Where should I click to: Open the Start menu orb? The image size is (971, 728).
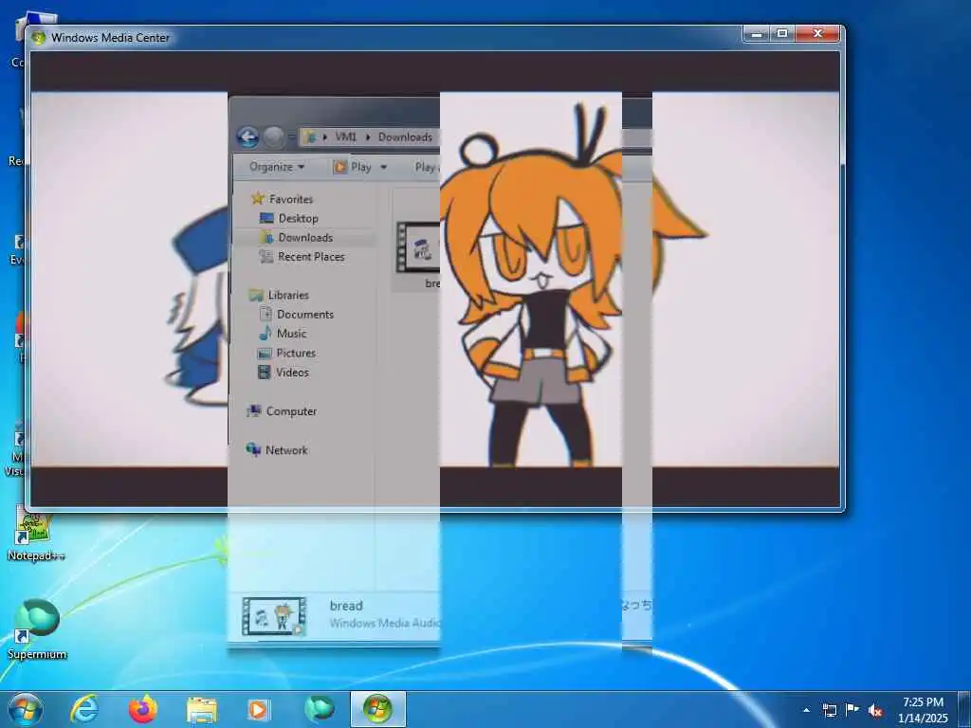26,709
